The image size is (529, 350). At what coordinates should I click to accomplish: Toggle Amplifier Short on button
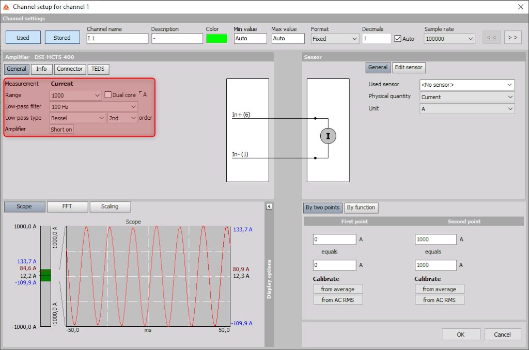(x=61, y=130)
